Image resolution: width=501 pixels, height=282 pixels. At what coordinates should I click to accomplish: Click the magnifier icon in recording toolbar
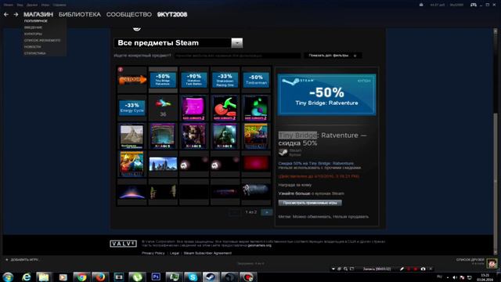pos(345,269)
